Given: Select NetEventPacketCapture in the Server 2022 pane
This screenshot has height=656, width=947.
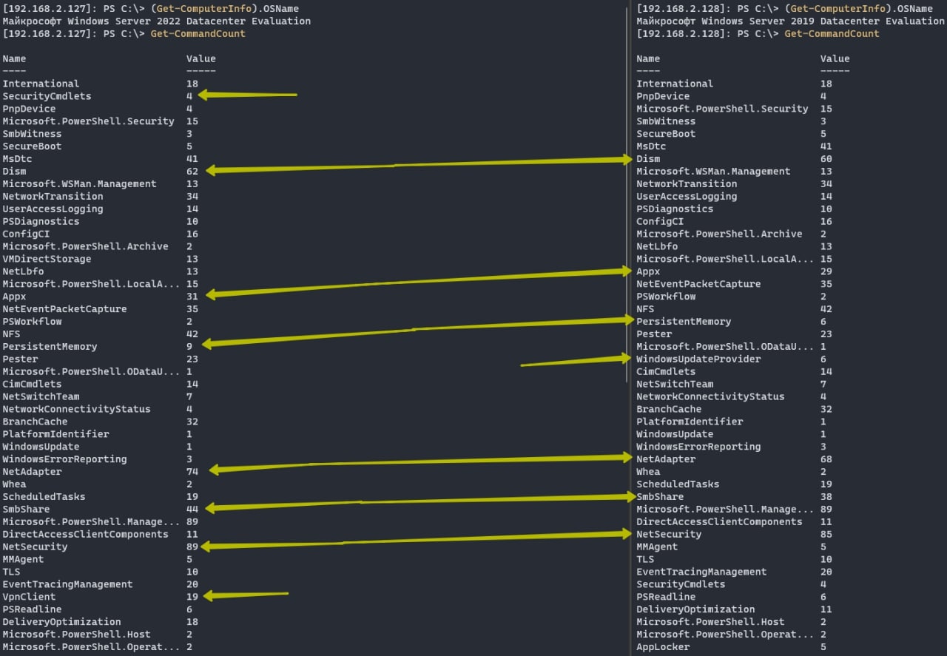Looking at the screenshot, I should (65, 309).
